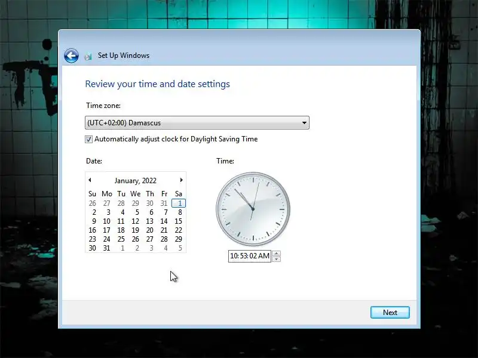
Task: Click the Set Up Windows title icon
Action: tap(88, 56)
